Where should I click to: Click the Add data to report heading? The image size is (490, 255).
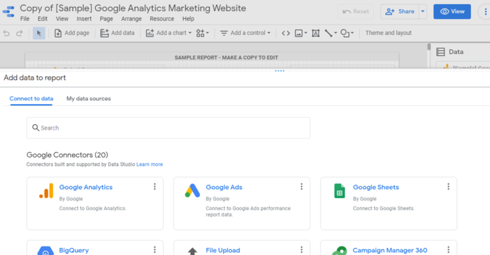tap(35, 78)
